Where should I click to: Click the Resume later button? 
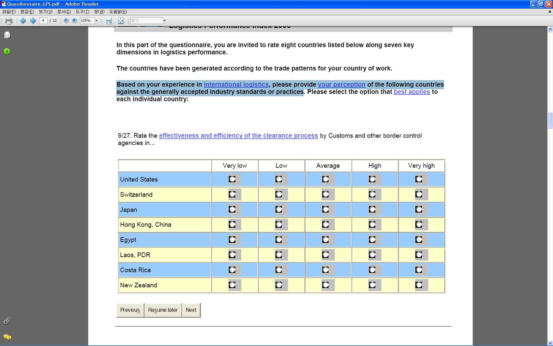pyautogui.click(x=163, y=310)
